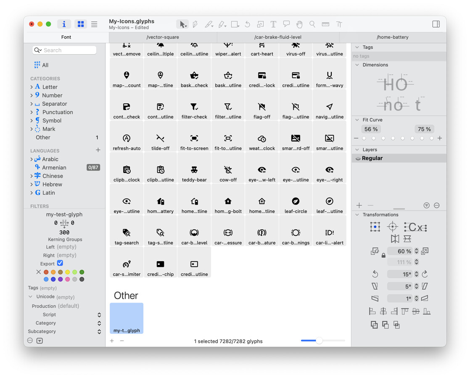Collapse the Transformations section
The width and height of the screenshot is (470, 378).
pos(357,215)
